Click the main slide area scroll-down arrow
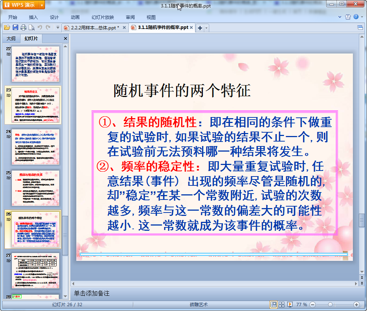The height and width of the screenshot is (311, 367). (x=362, y=272)
